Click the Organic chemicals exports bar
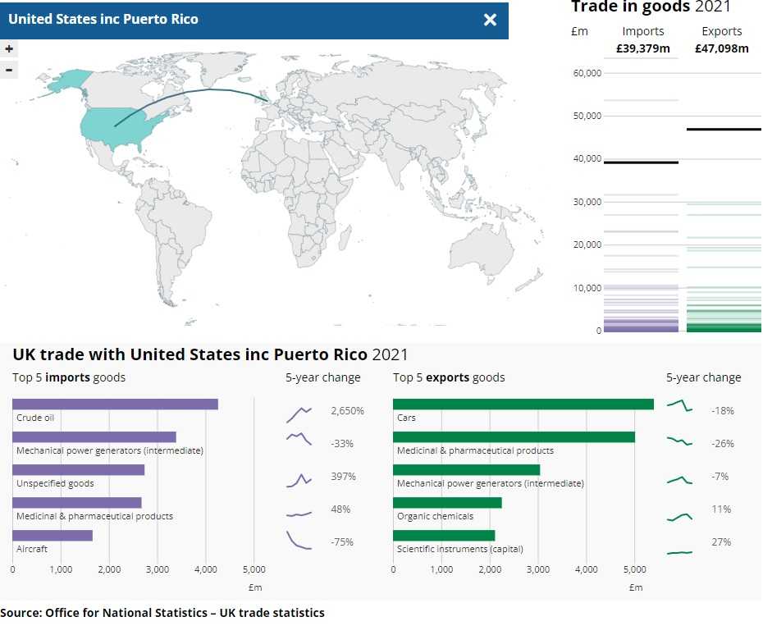Viewport: 763px width, 626px height. click(447, 502)
